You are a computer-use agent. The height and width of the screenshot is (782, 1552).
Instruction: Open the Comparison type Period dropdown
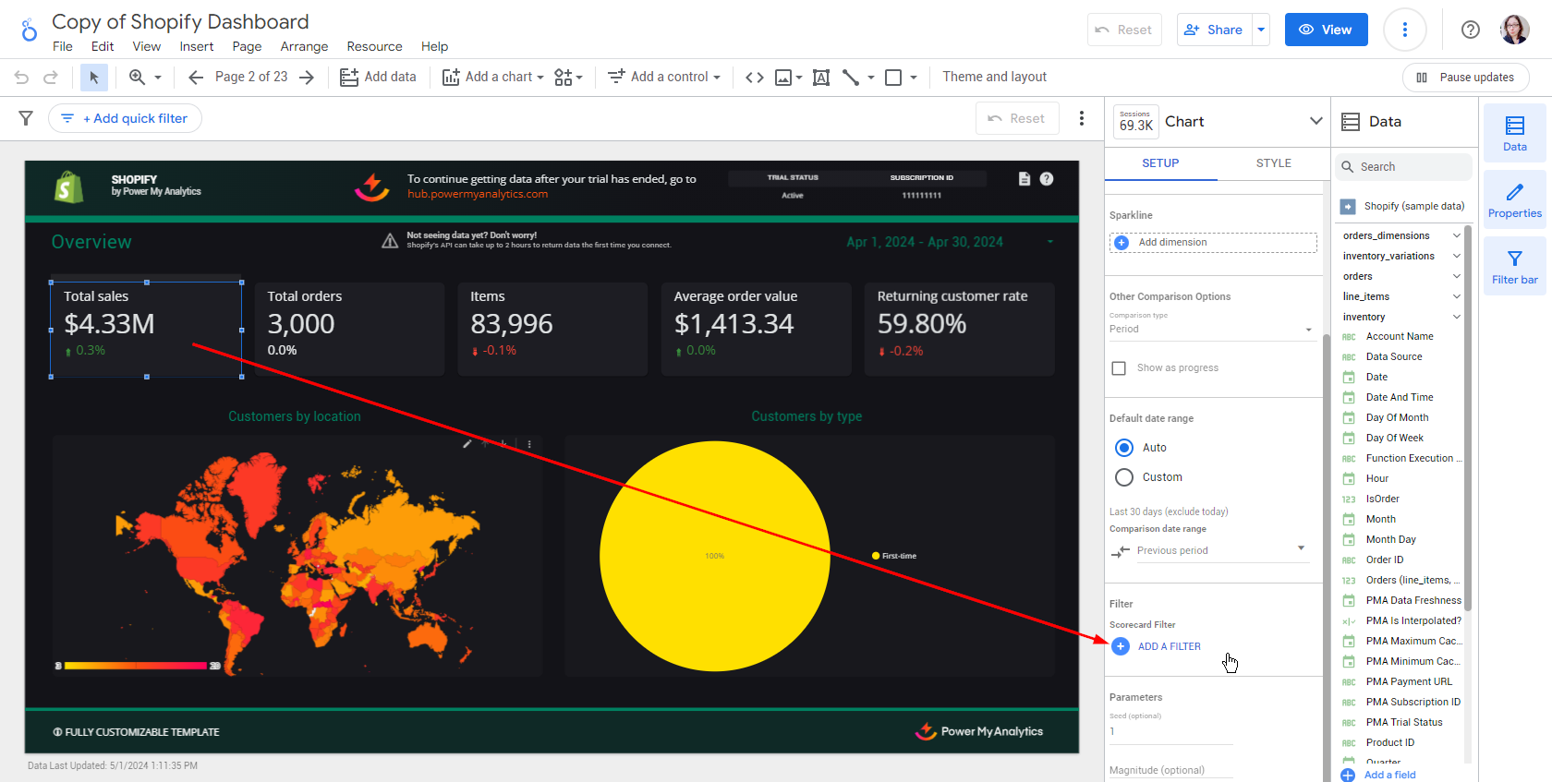[1210, 329]
